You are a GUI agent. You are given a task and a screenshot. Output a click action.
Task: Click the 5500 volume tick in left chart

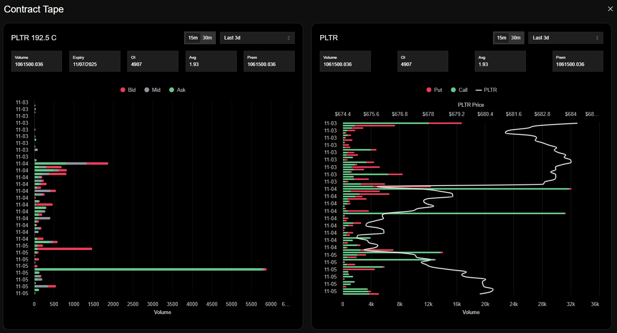[x=251, y=304]
